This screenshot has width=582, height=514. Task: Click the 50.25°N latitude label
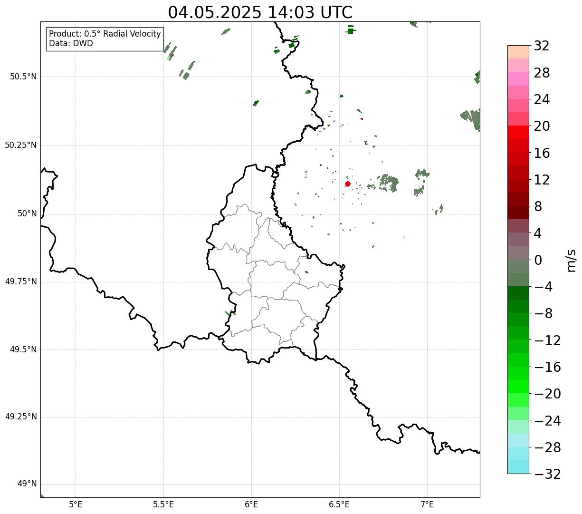pyautogui.click(x=21, y=145)
